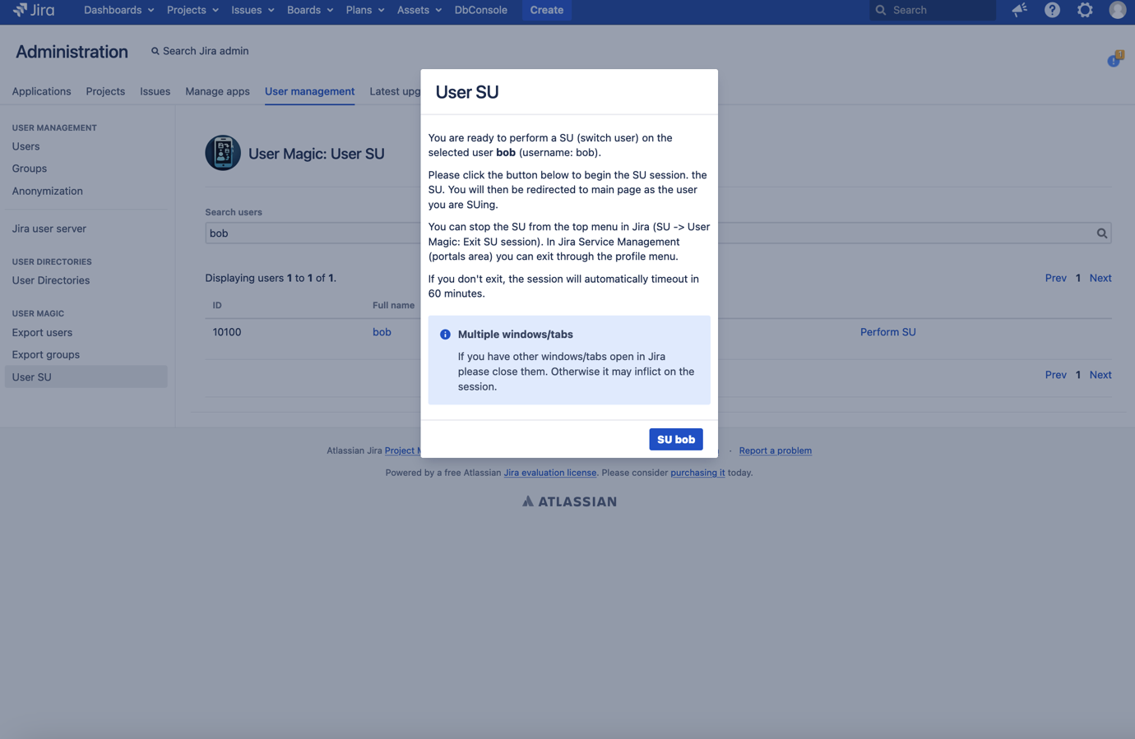Click lower Next pagination link

[x=1100, y=375]
